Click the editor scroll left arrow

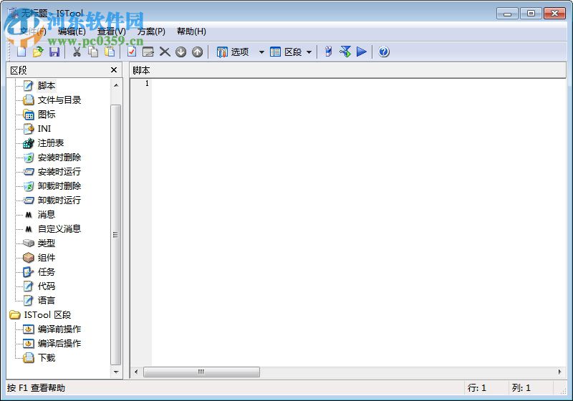[136, 372]
